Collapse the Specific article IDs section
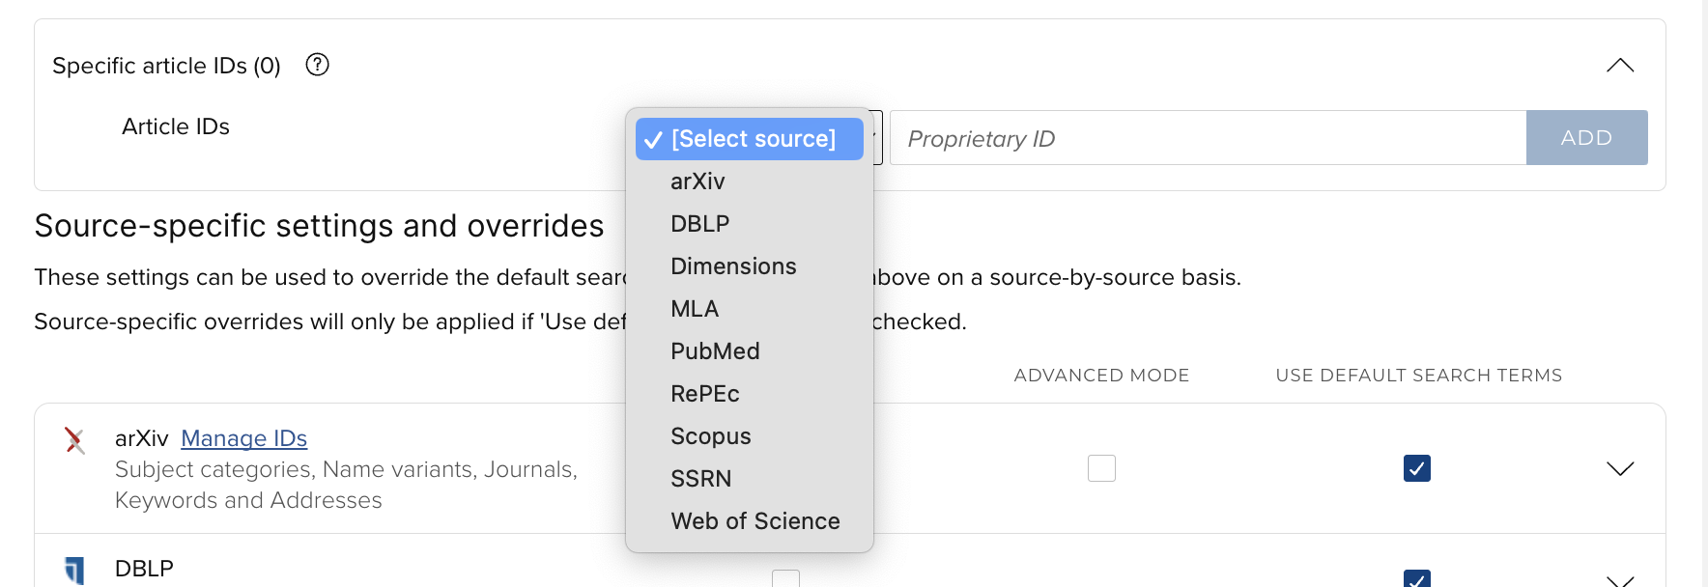The height and width of the screenshot is (587, 1708). click(x=1619, y=66)
